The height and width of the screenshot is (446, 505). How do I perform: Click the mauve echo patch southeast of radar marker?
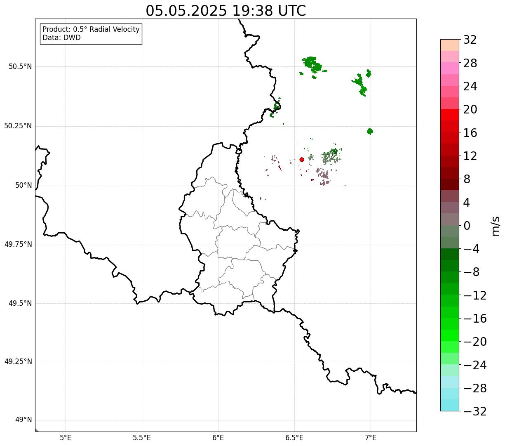323,175
